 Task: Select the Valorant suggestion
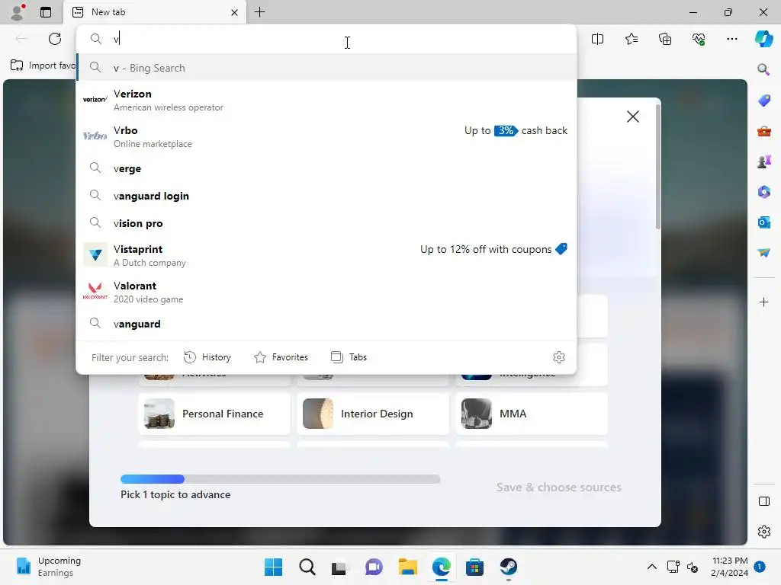pos(326,292)
